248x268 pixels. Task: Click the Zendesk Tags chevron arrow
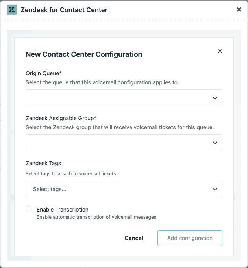coord(215,189)
